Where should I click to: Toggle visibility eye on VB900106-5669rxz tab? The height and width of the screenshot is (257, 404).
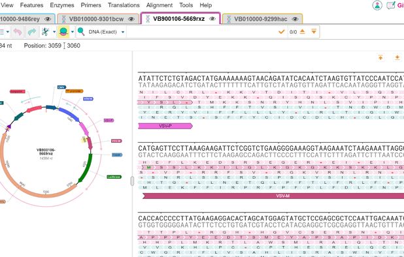point(212,19)
